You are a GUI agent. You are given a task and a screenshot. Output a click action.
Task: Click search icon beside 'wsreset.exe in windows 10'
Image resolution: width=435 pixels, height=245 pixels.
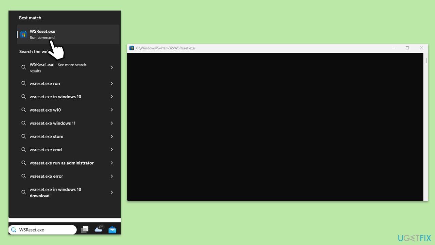pyautogui.click(x=24, y=97)
